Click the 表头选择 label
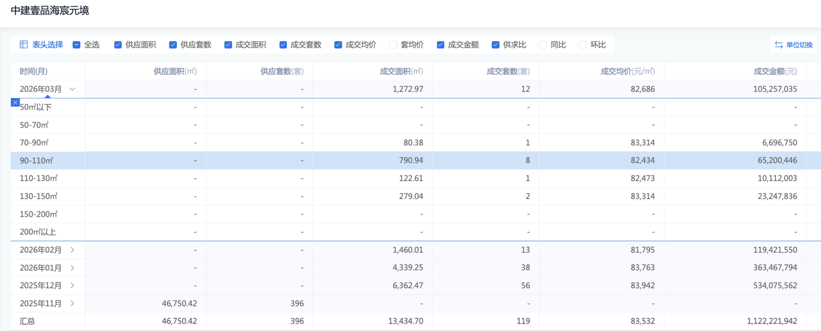The height and width of the screenshot is (331, 821). (x=47, y=45)
